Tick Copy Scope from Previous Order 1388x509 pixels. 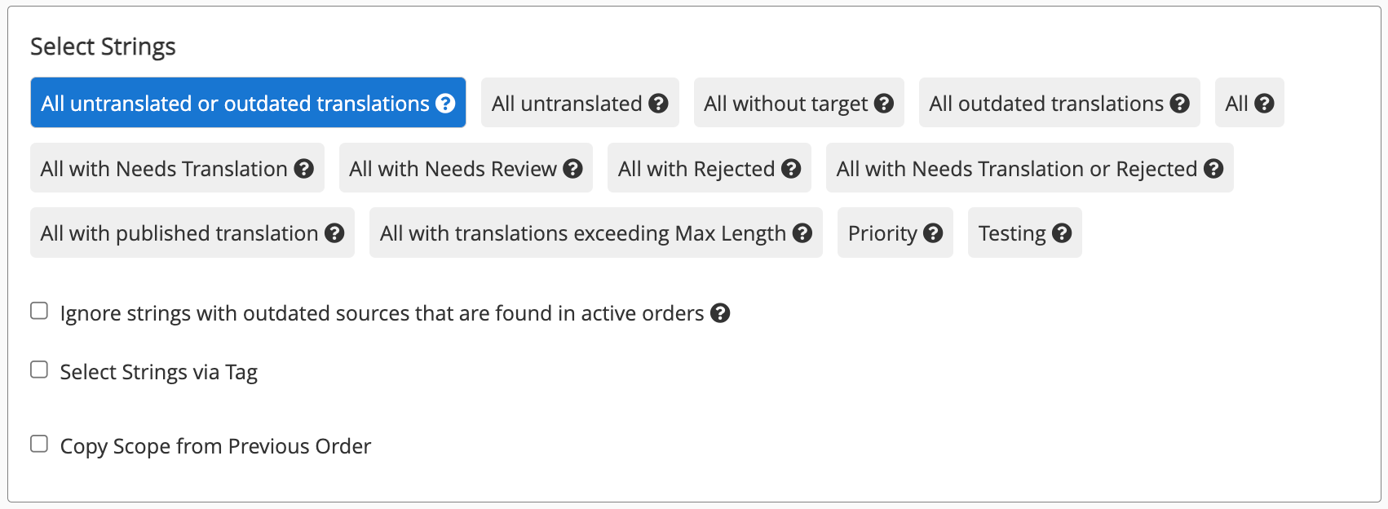(39, 444)
